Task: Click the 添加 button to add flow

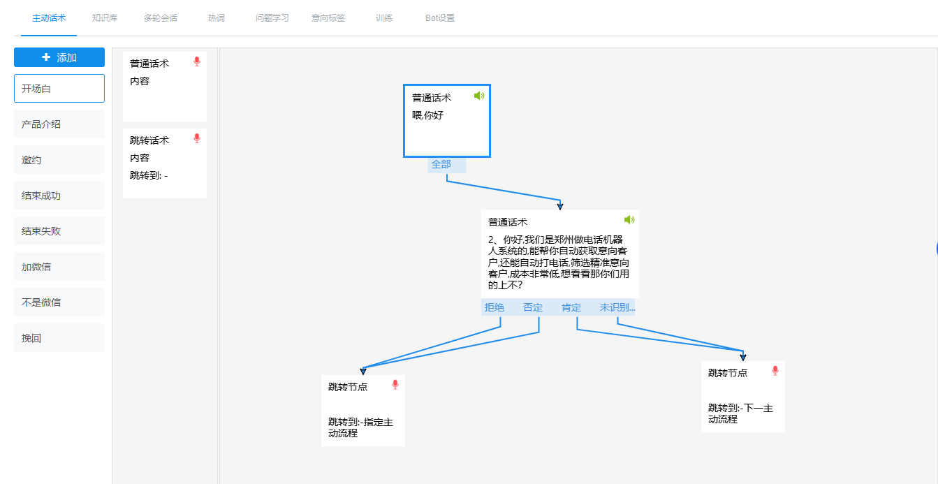Action: coord(59,57)
